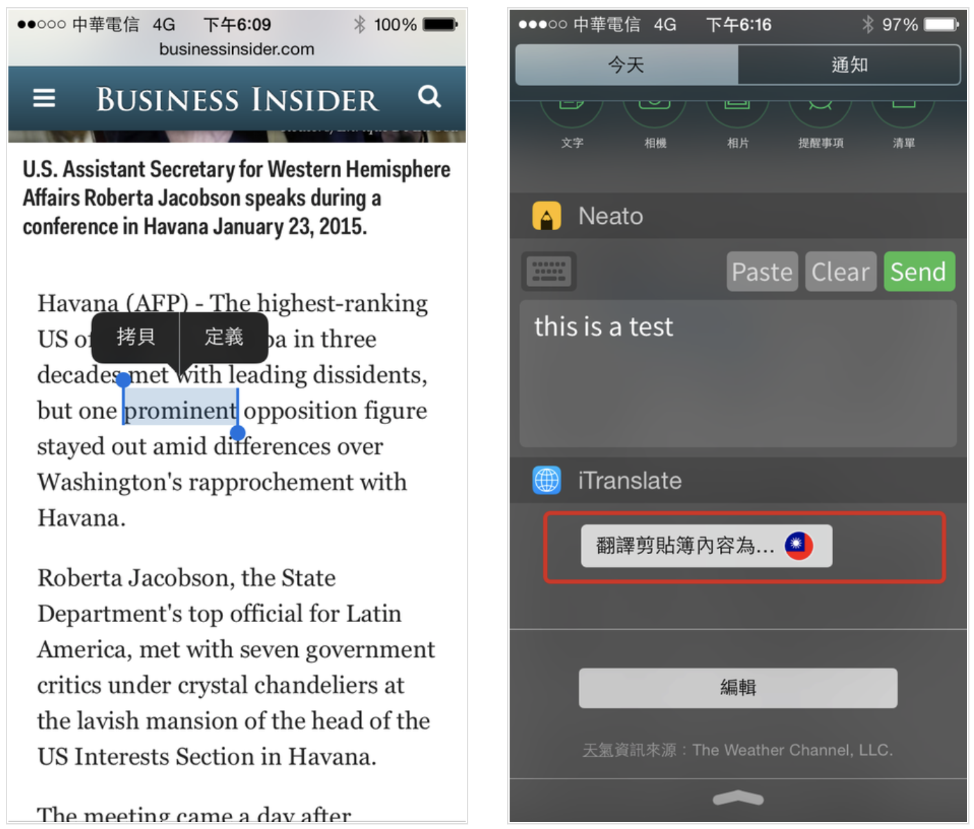The width and height of the screenshot is (974, 829).
Task: Open the Business Insider hamburger menu
Action: click(44, 98)
